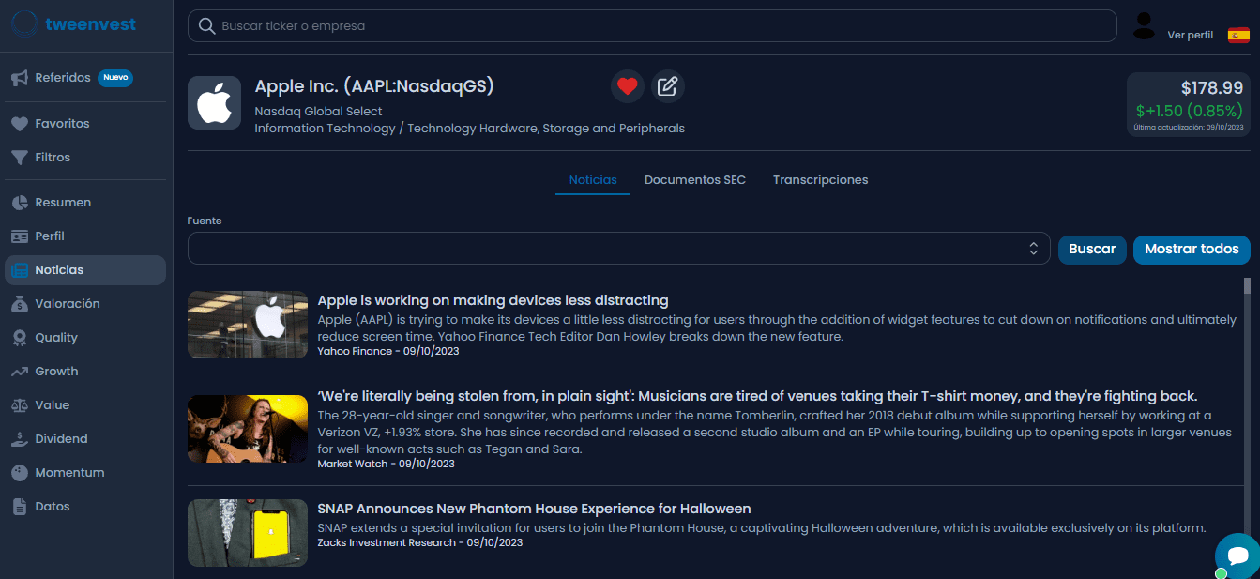Switch to the Transcripciones tab
The width and height of the screenshot is (1260, 579).
coord(820,180)
